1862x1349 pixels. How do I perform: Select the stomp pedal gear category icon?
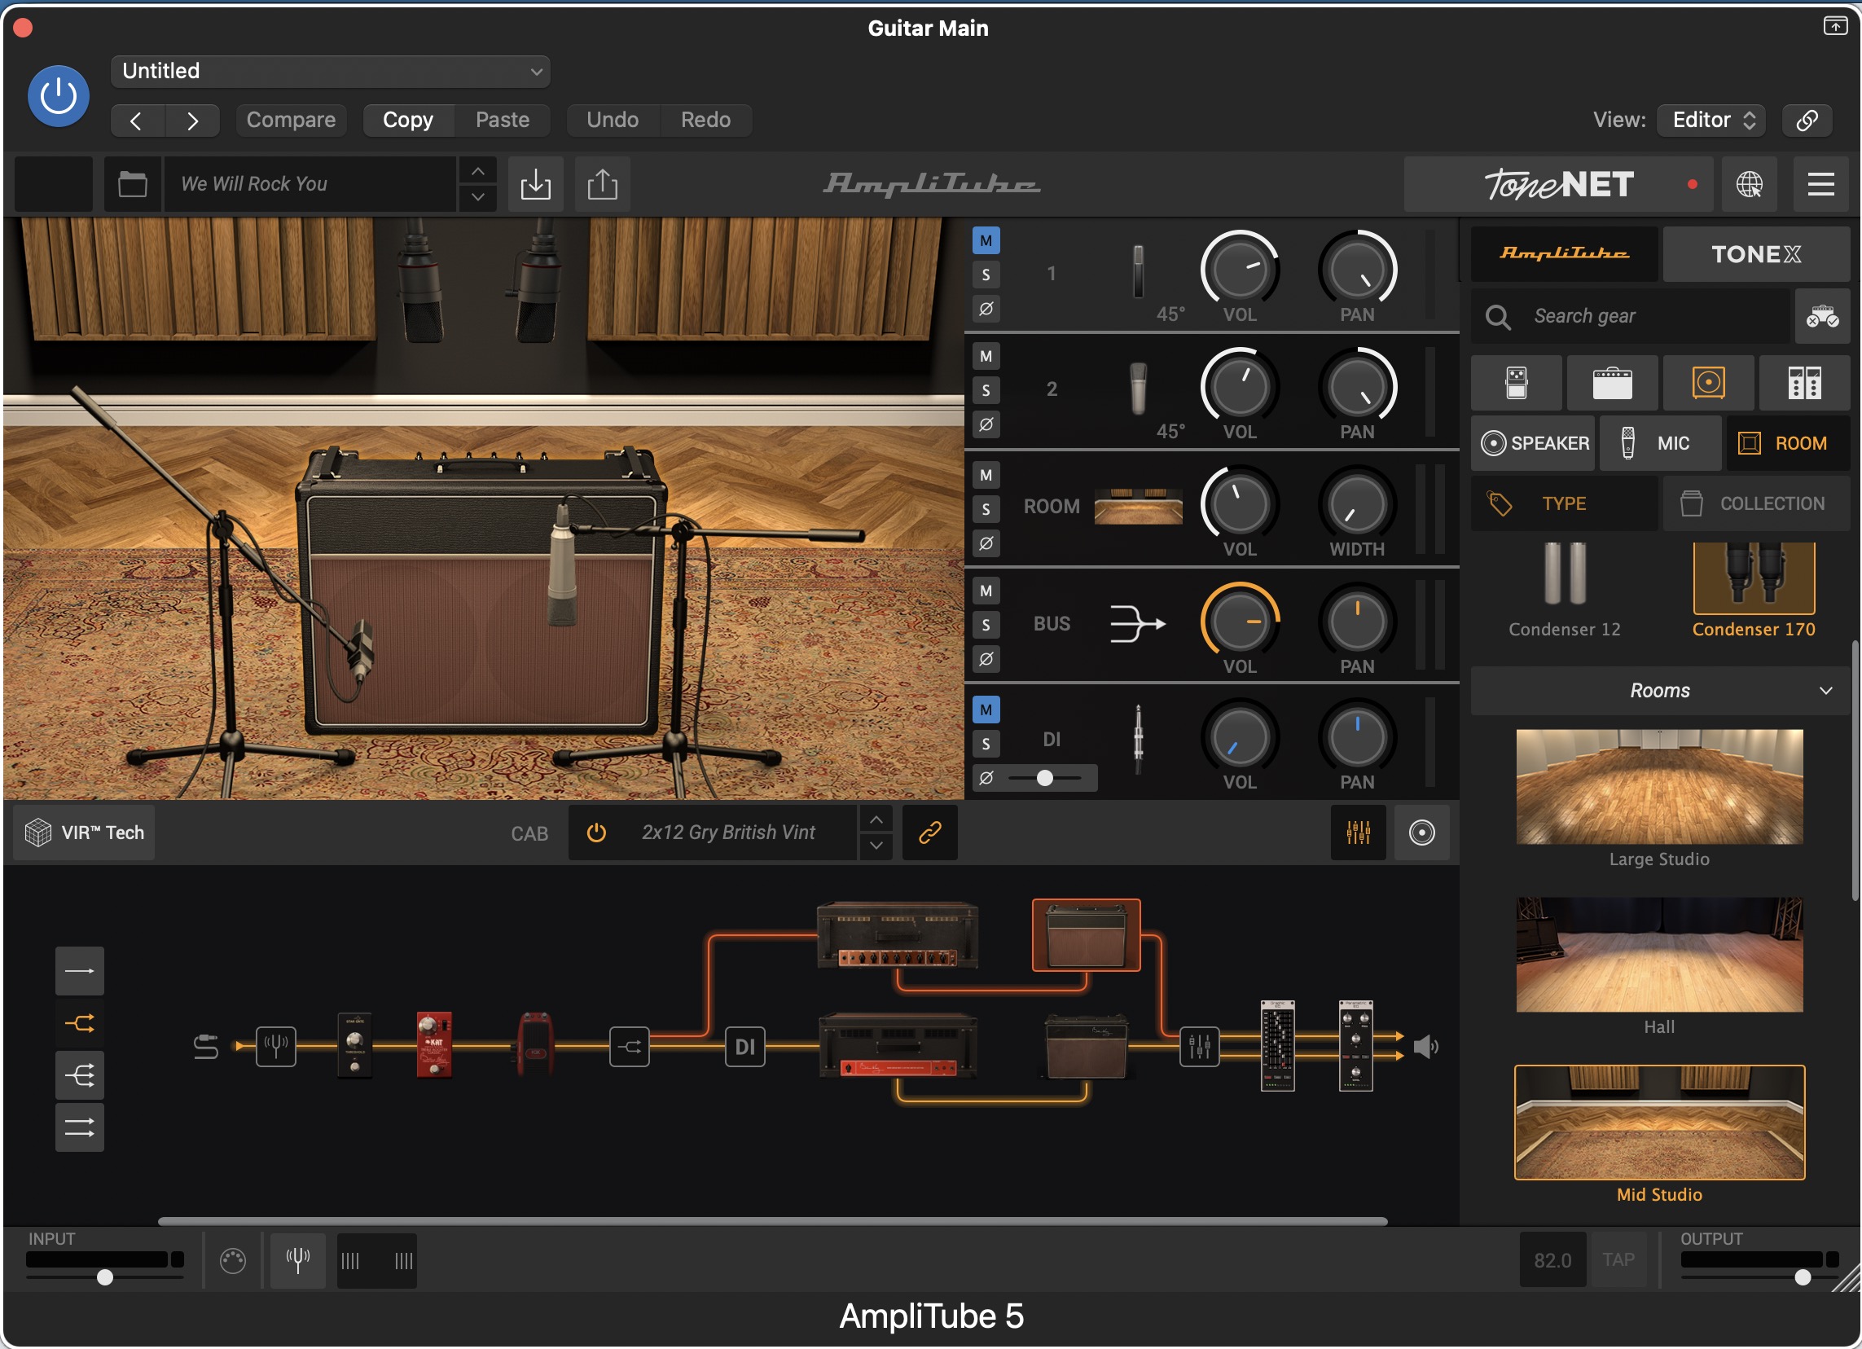click(1517, 383)
